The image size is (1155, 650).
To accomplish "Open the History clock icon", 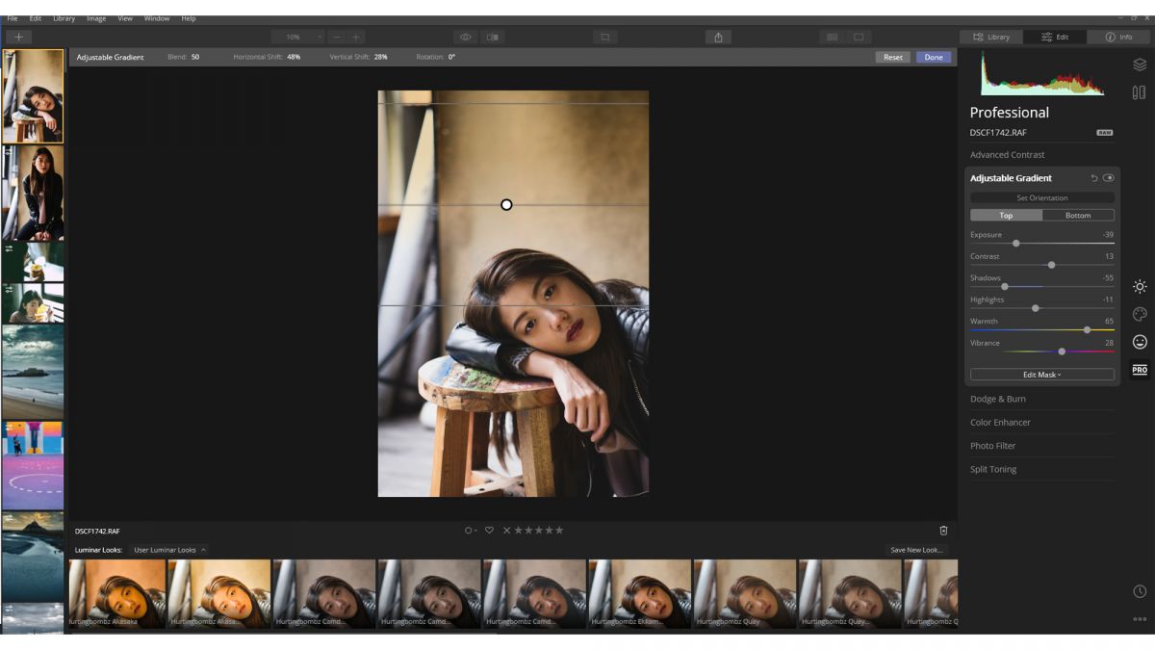I will pos(1140,591).
